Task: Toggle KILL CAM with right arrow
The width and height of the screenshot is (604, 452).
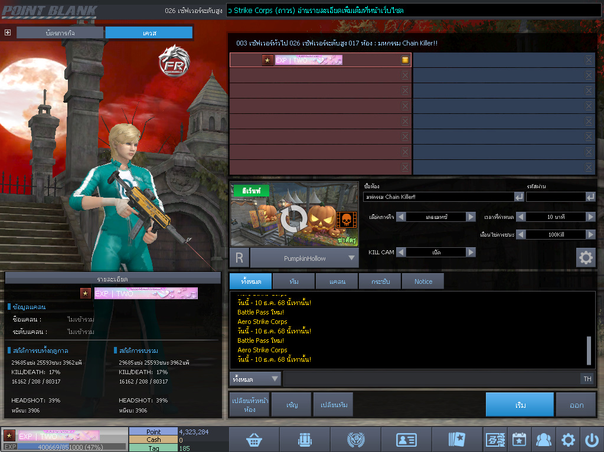Action: coord(471,252)
